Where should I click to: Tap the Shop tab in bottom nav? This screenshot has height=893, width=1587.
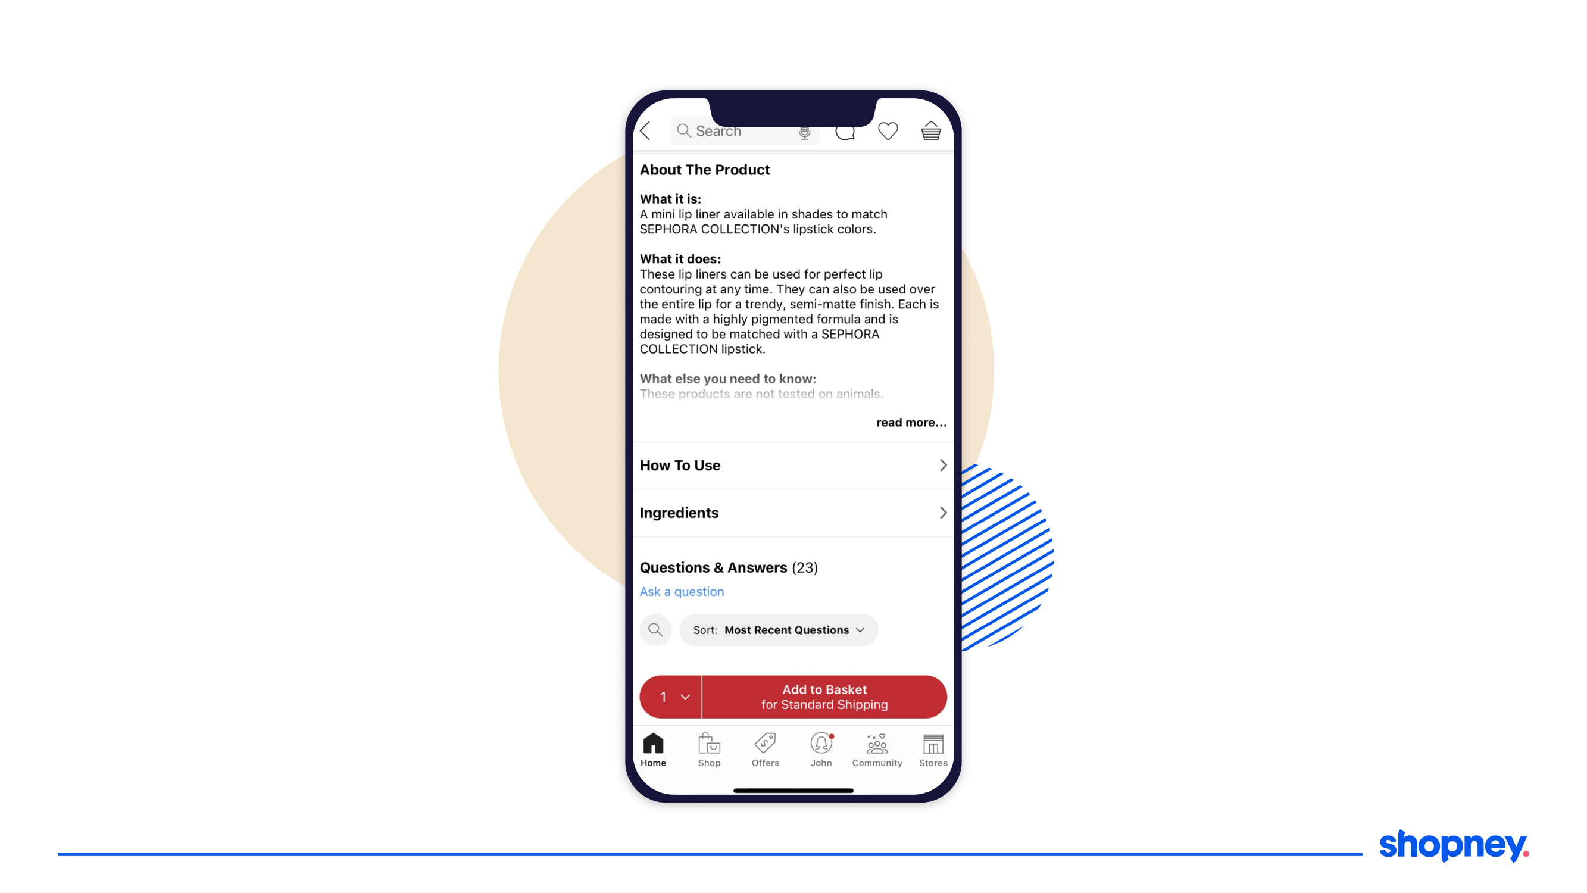(708, 750)
